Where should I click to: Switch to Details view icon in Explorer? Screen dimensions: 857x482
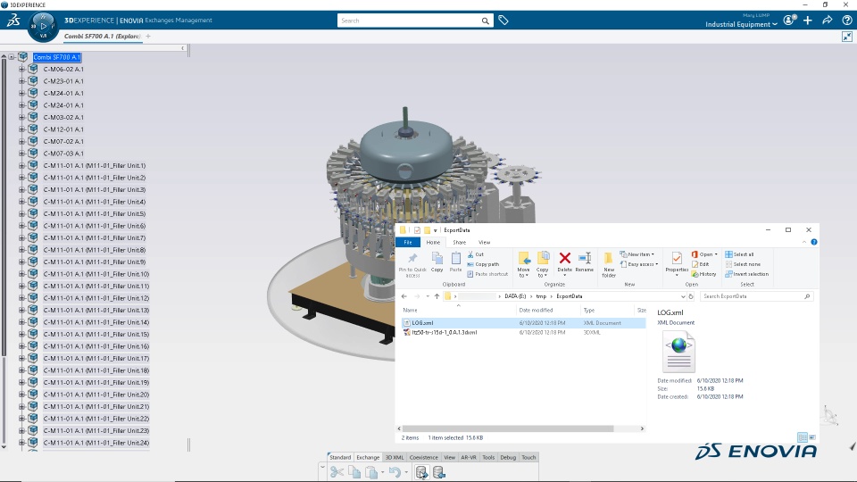(x=802, y=437)
